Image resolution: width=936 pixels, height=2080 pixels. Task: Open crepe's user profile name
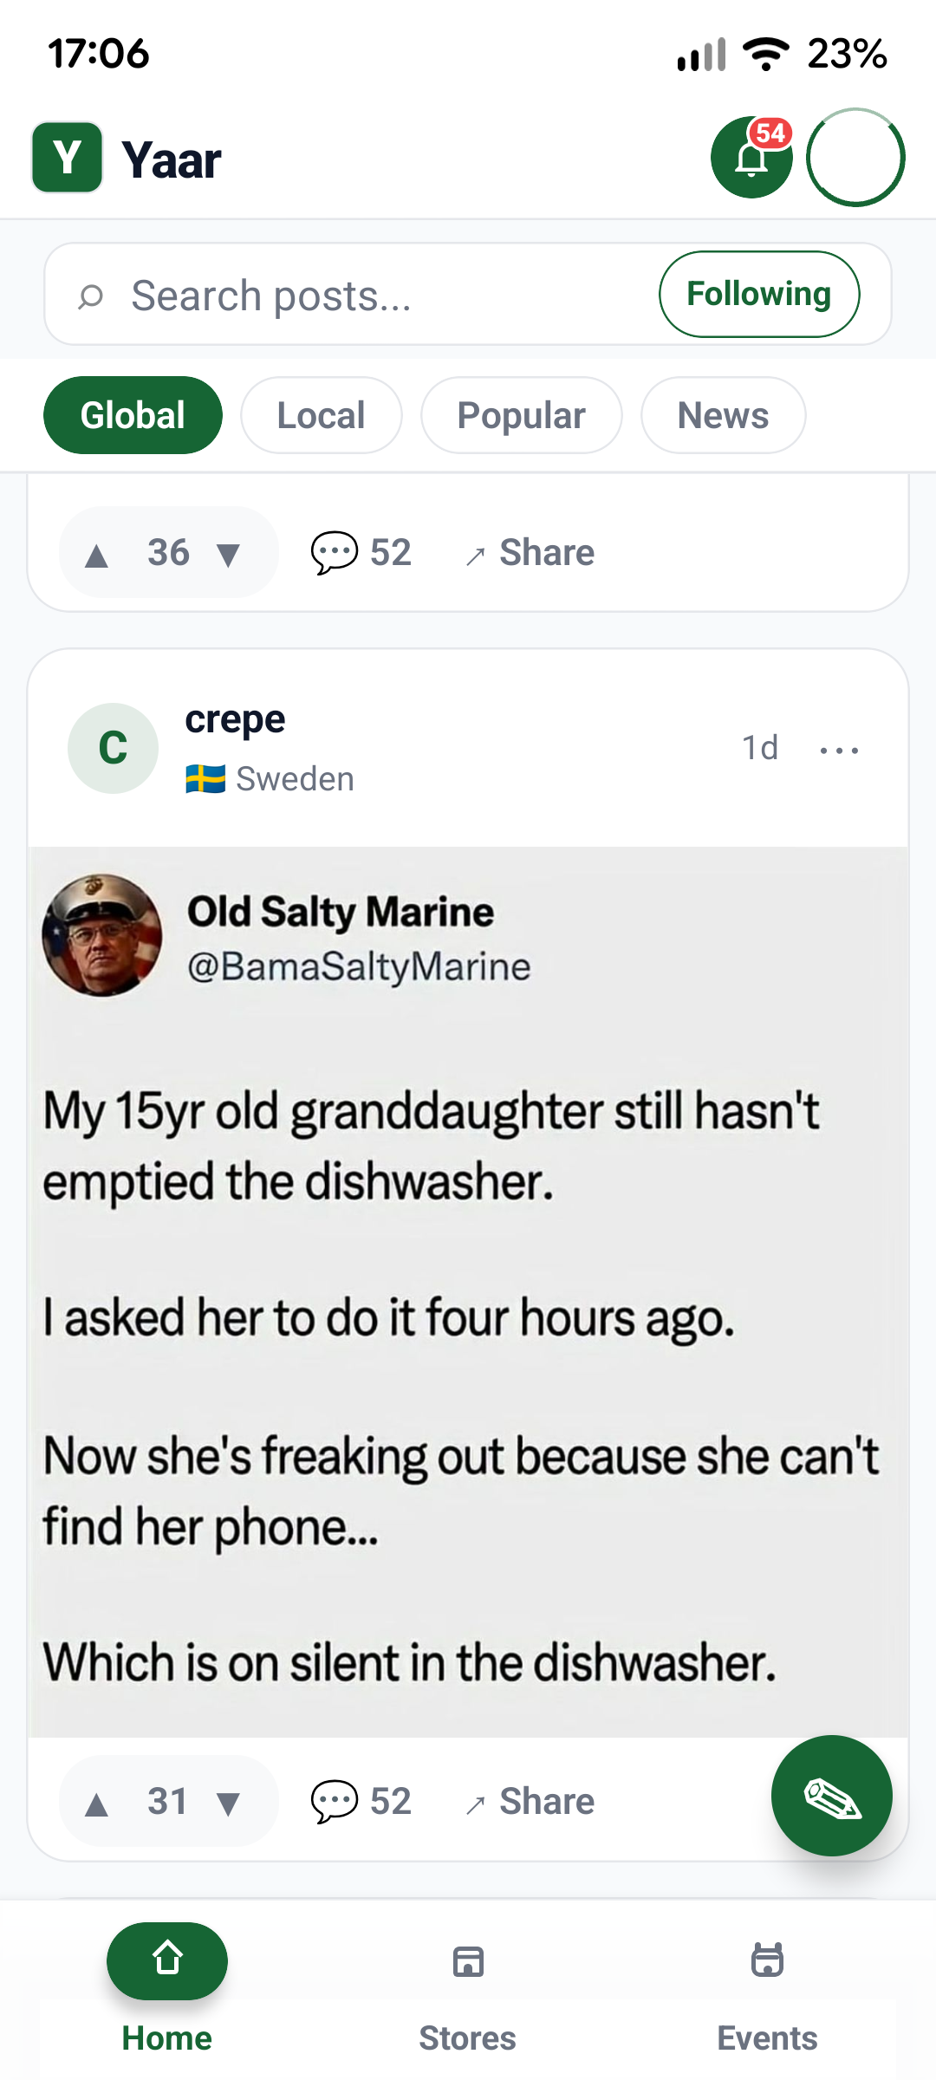tap(235, 719)
